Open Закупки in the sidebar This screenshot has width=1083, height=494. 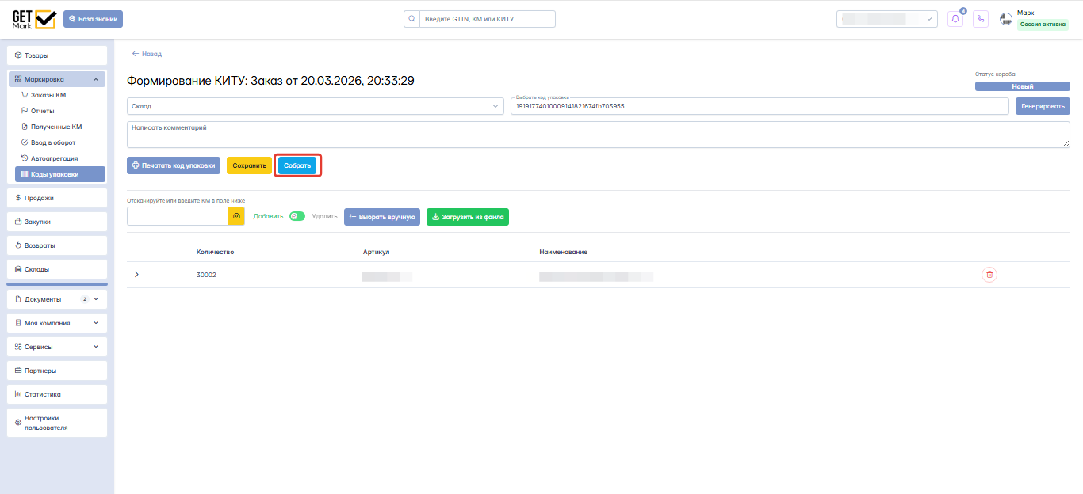point(57,222)
